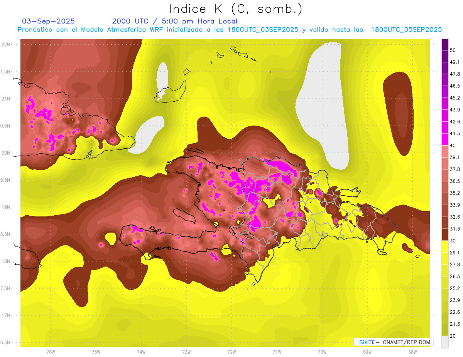The height and width of the screenshot is (357, 463).
Task: Click the '31.3' value on the color scale
Action: (x=455, y=229)
